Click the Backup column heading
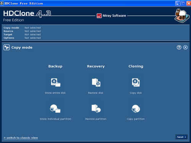Image resolution: width=191 pixels, height=143 pixels. click(x=55, y=66)
